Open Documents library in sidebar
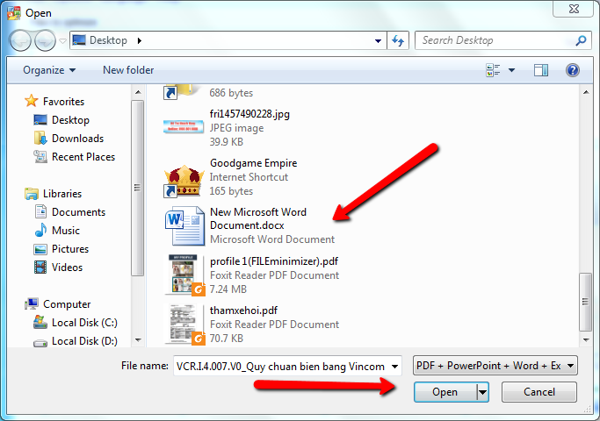The height and width of the screenshot is (421, 600). (78, 212)
